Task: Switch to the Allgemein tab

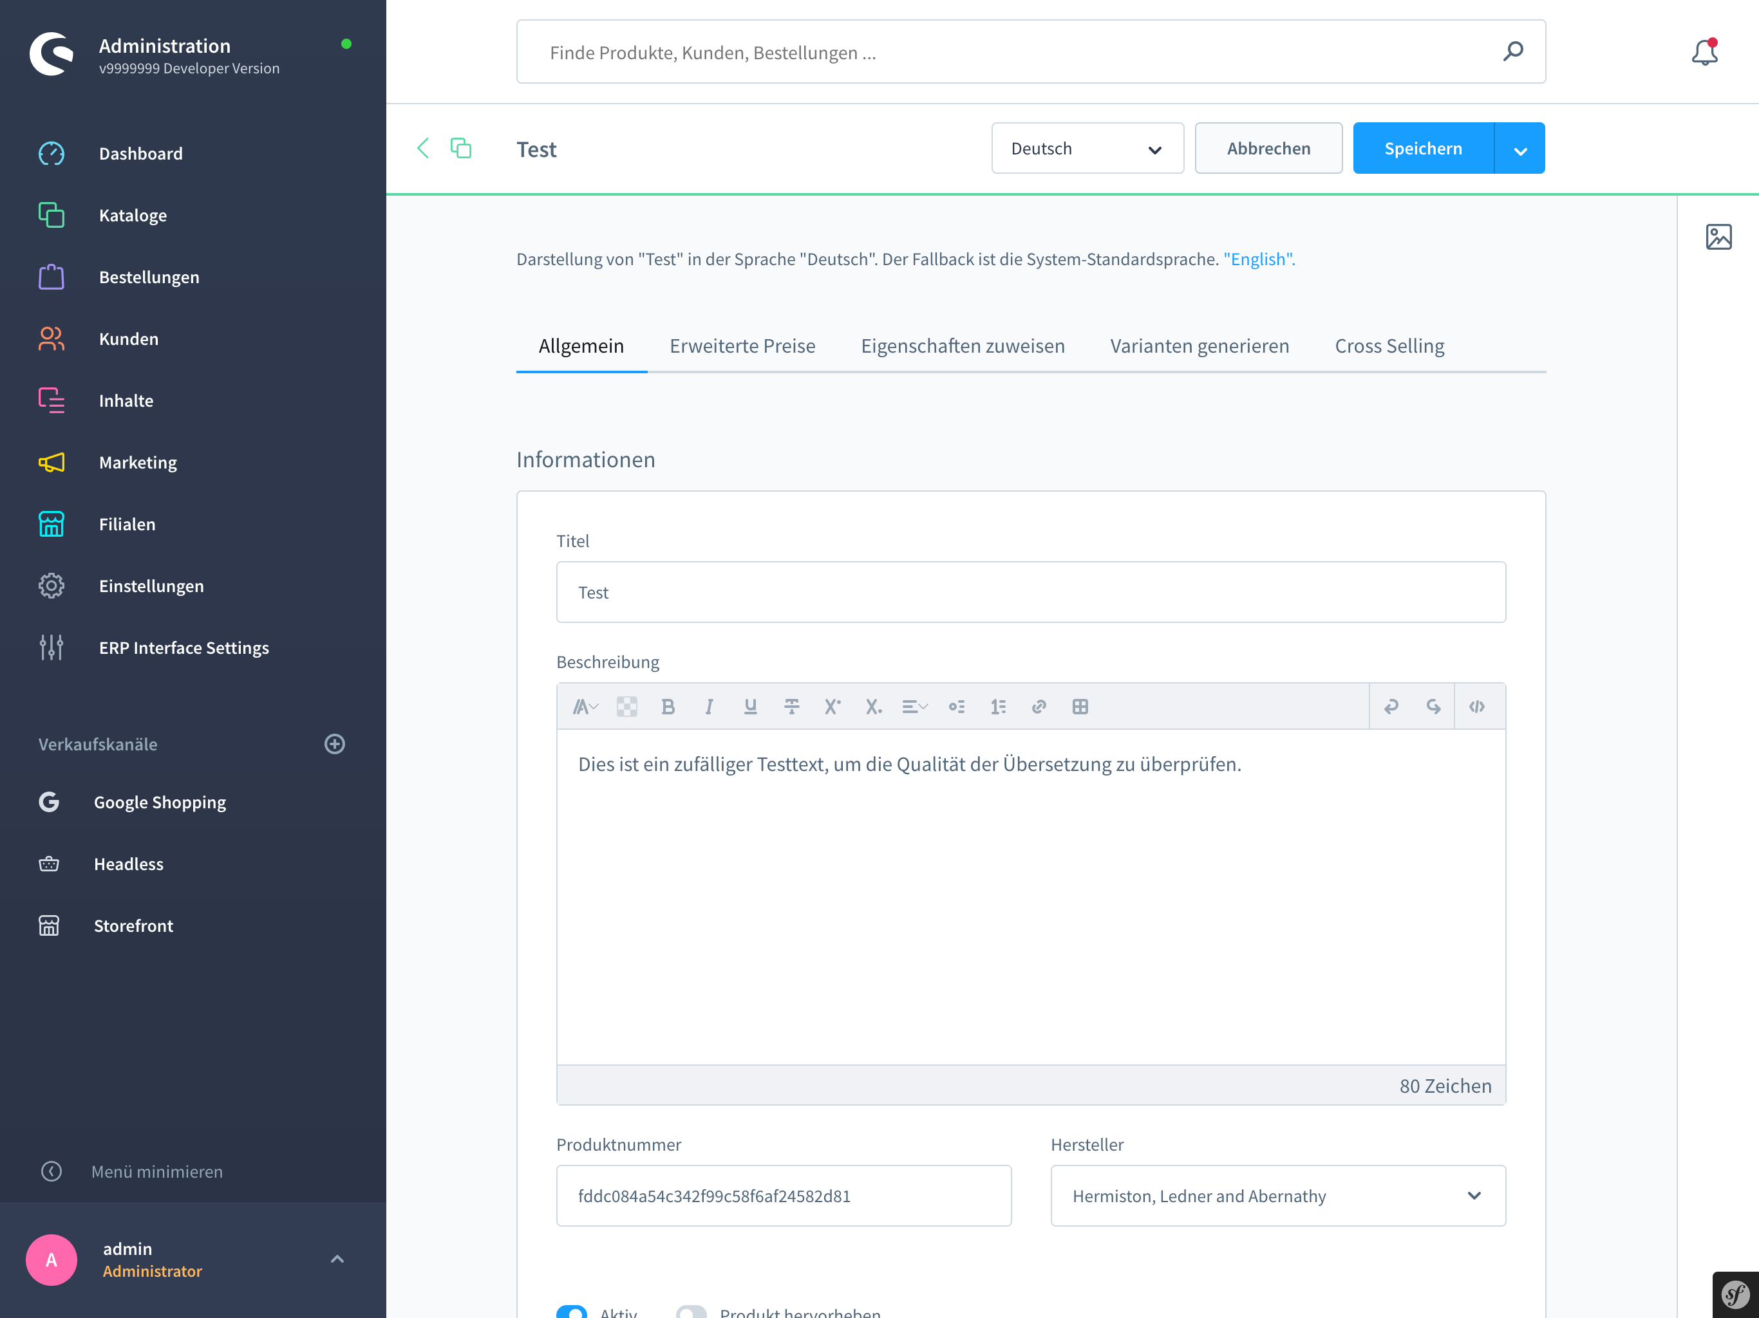Action: [581, 347]
